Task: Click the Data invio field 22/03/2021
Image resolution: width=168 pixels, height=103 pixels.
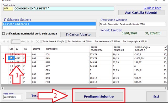Action: (12, 97)
